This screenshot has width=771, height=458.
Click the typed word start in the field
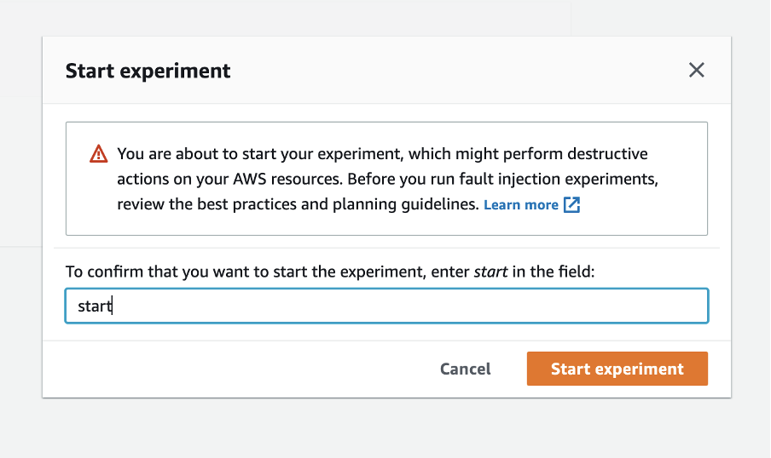94,306
